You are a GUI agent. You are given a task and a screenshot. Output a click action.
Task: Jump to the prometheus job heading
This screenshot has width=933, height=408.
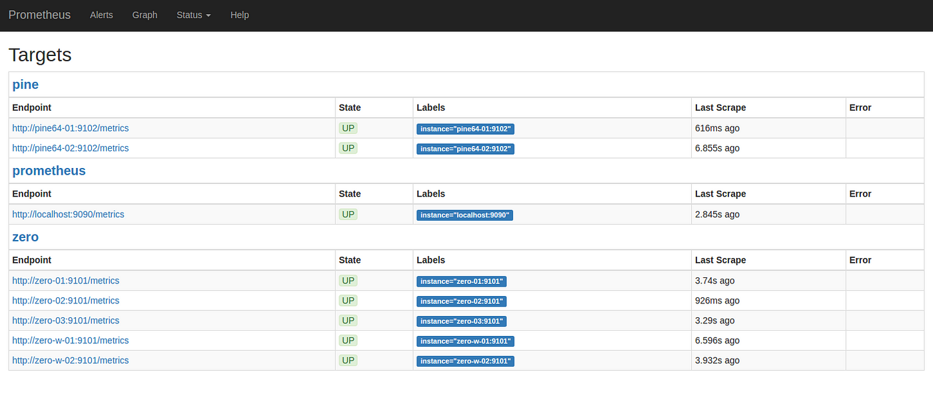(49, 171)
